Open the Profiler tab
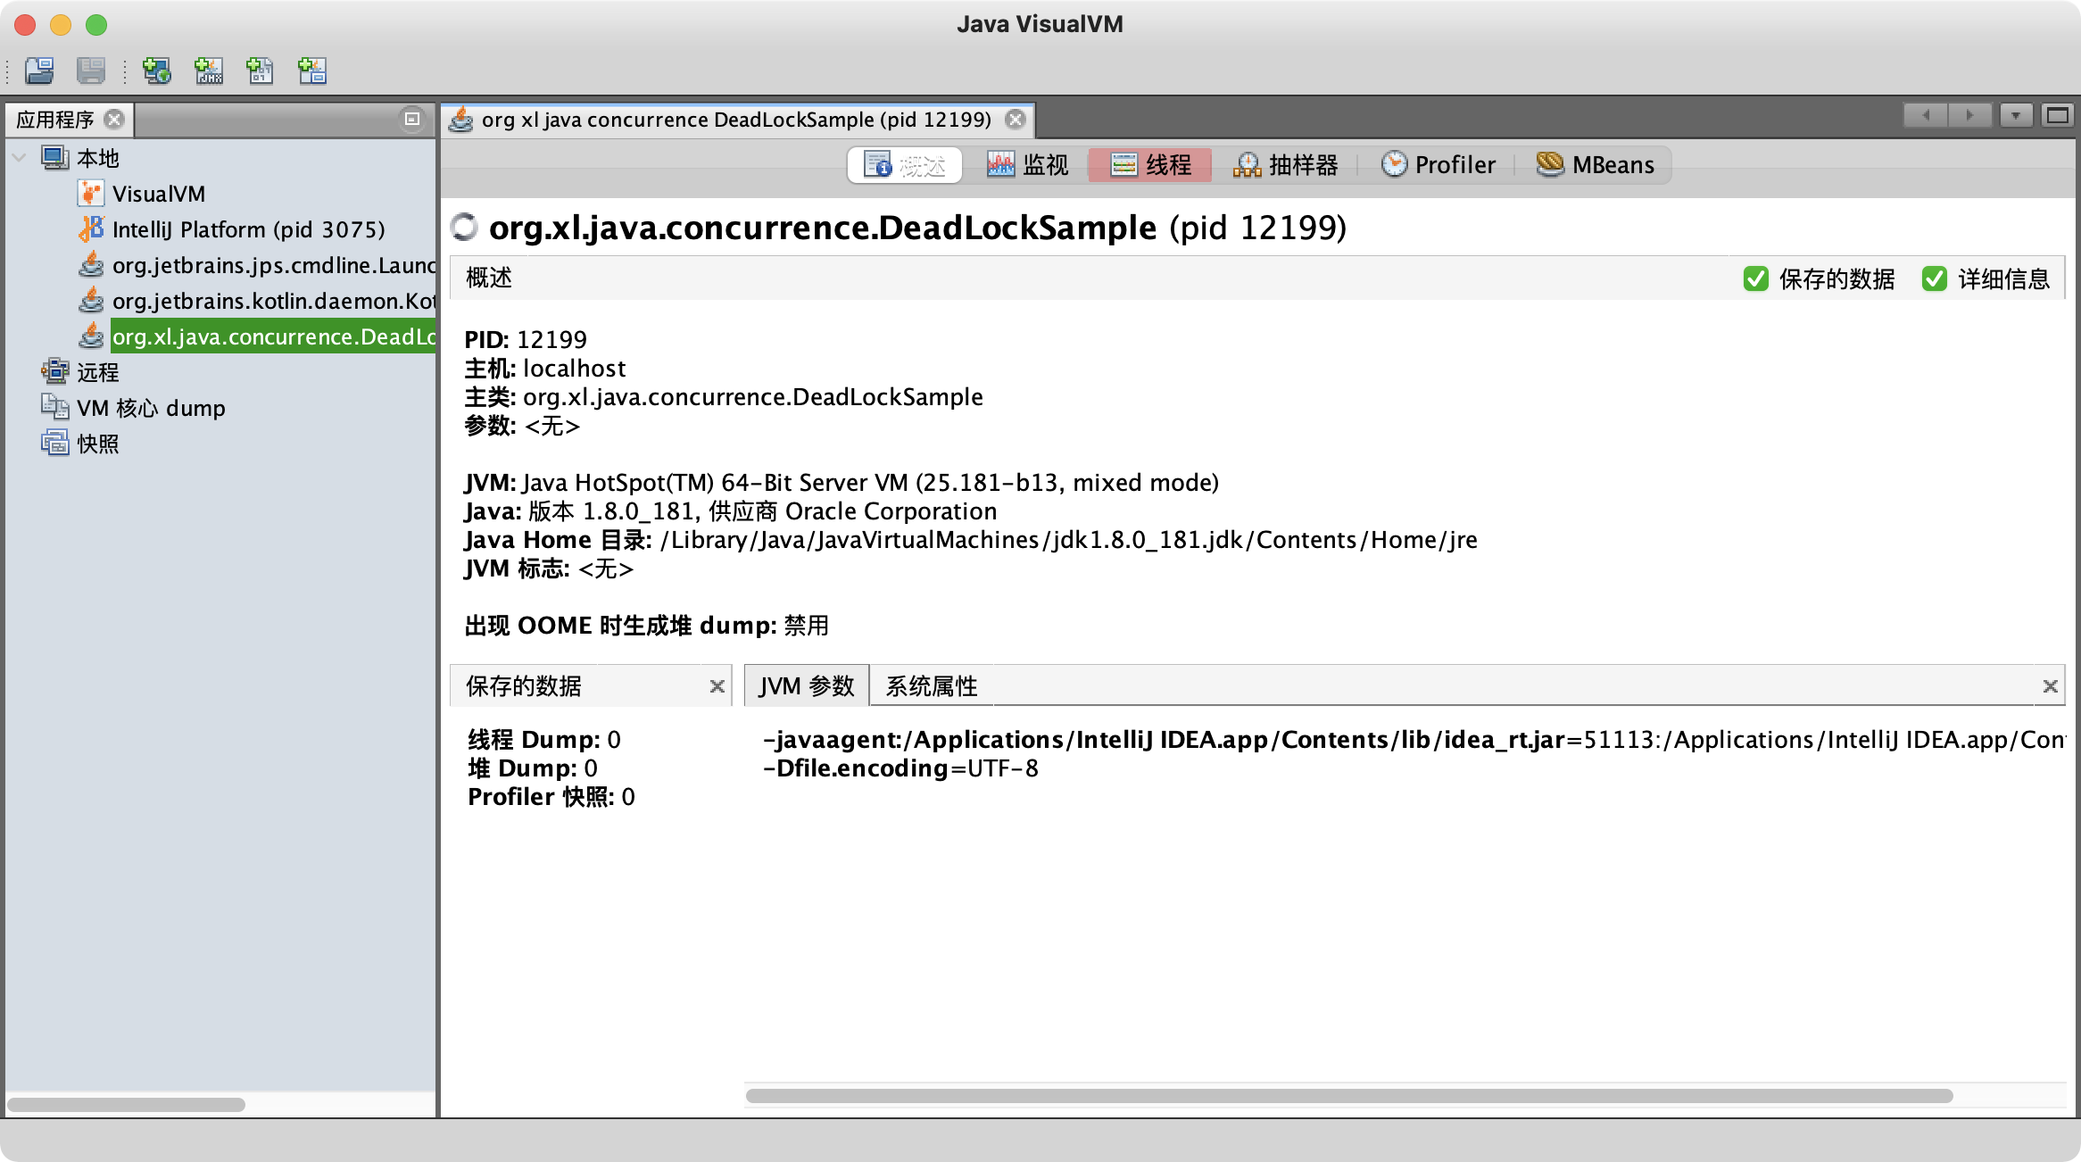Screen dimensions: 2081x1162 [1438, 165]
